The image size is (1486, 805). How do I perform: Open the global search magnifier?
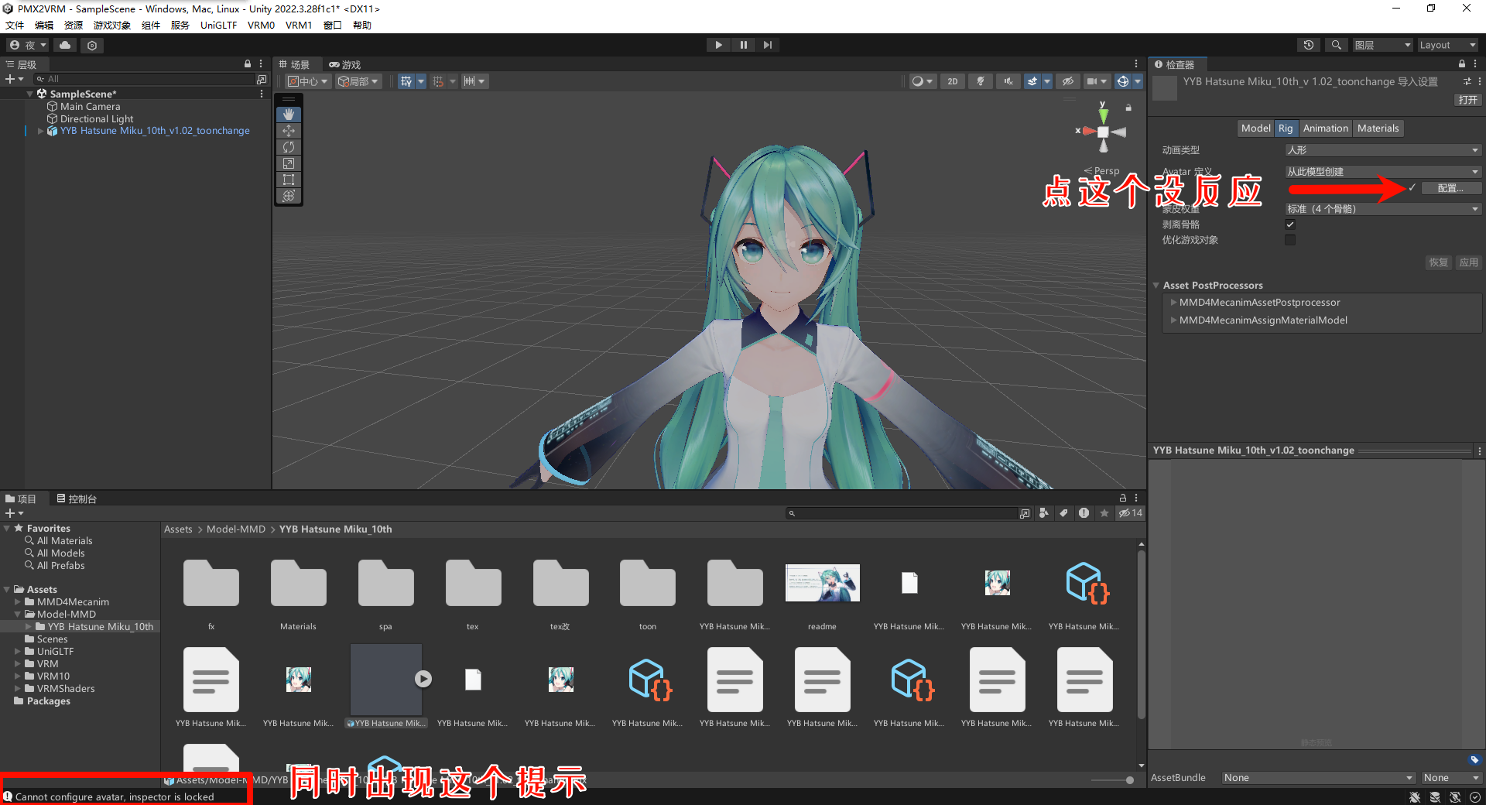[x=1336, y=45]
